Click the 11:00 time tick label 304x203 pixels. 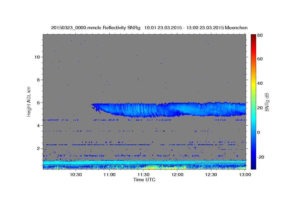tap(110, 175)
